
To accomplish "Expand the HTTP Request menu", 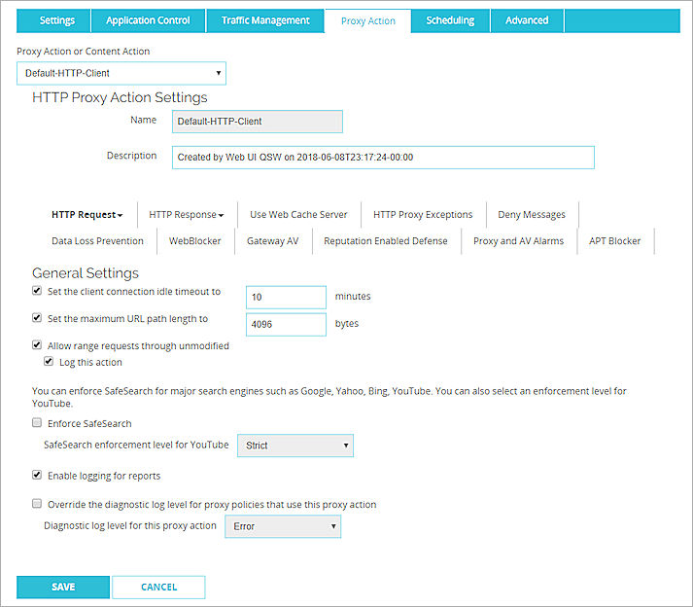I will [x=87, y=215].
